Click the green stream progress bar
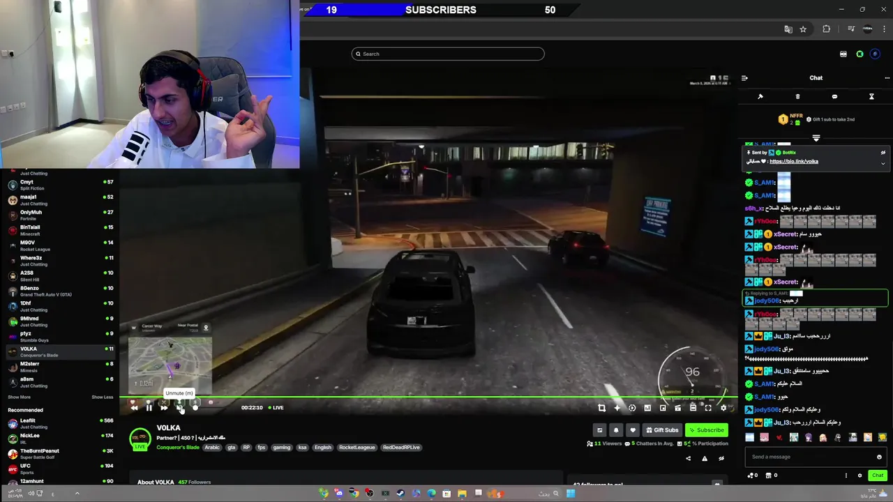The image size is (893, 502). [428, 398]
